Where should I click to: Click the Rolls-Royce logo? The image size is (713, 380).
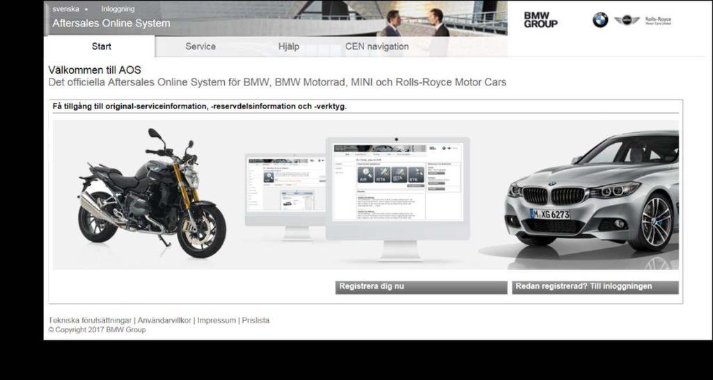[658, 20]
